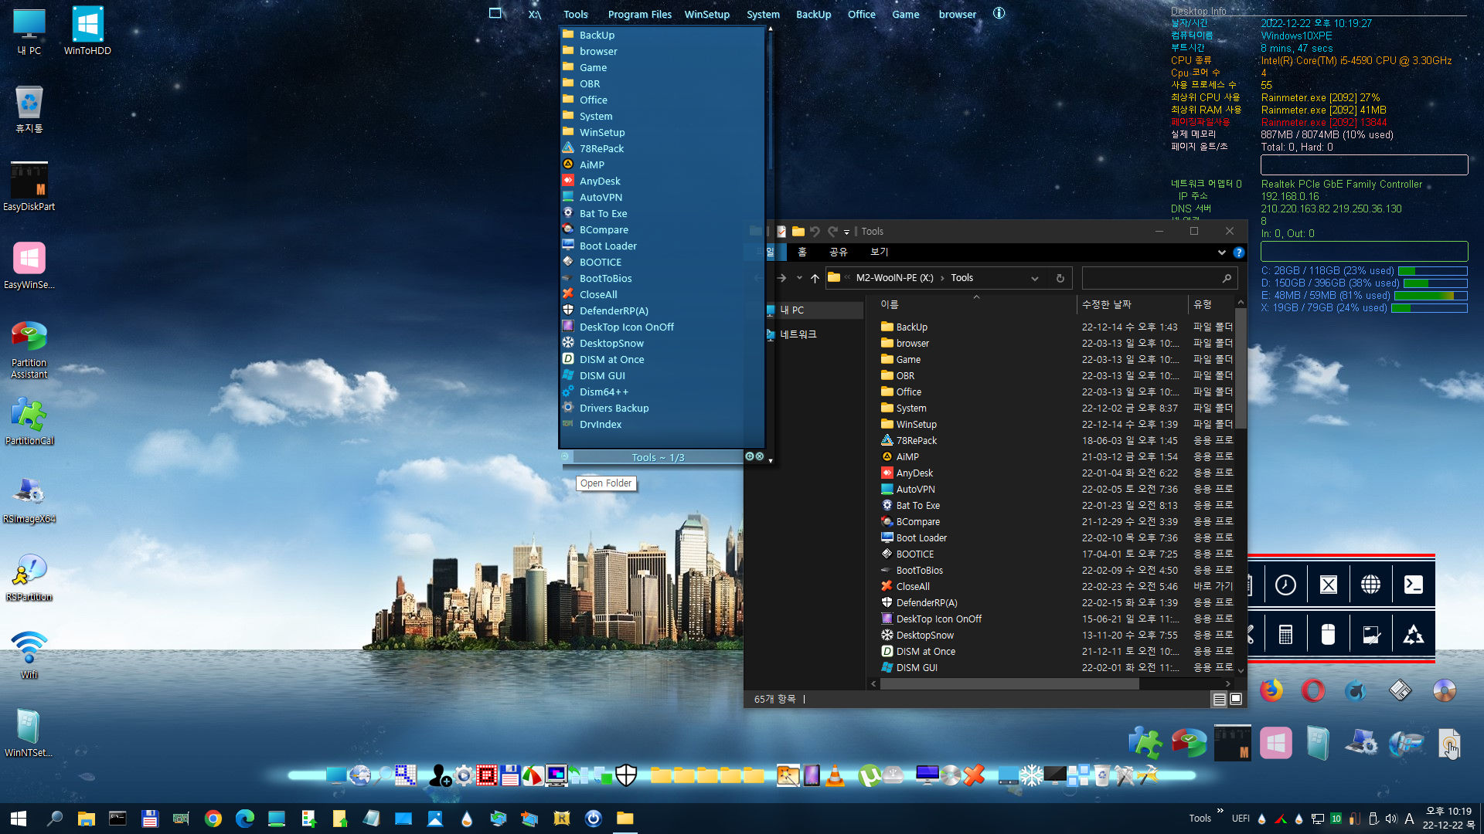Screen dimensions: 1484x834
Task: Switch Explorer to details view
Action: point(1219,700)
